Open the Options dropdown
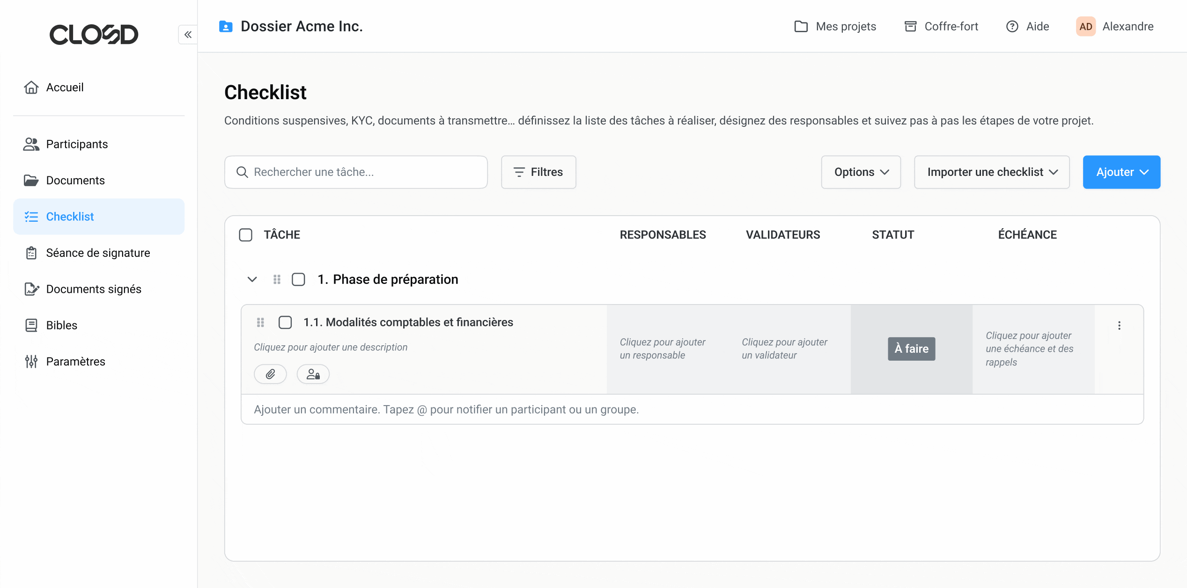The image size is (1187, 588). click(861, 172)
